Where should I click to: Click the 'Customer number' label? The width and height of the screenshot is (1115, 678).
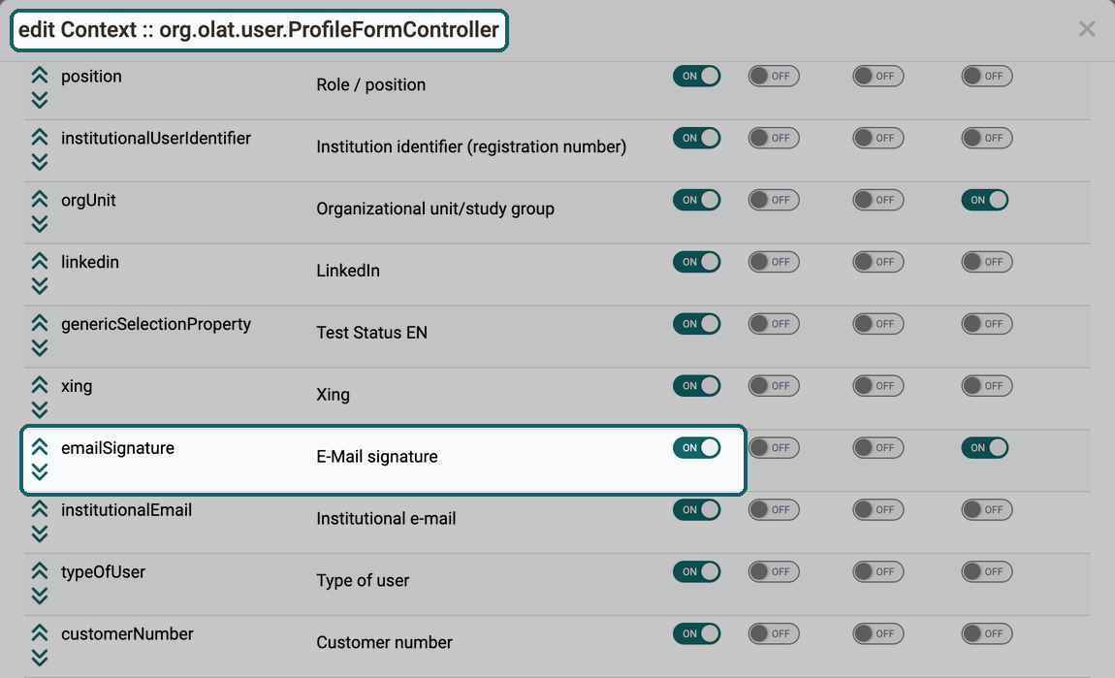pos(384,642)
